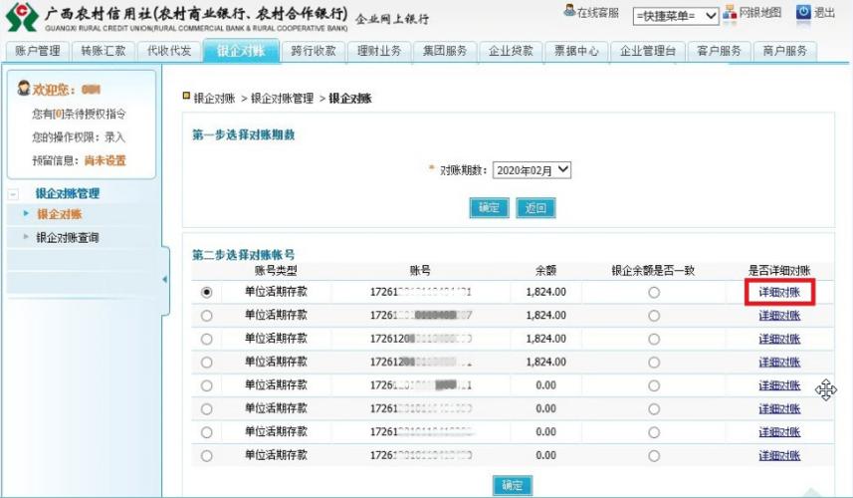Mark 银企余额是否一致 radio in seventh row

pyautogui.click(x=654, y=432)
